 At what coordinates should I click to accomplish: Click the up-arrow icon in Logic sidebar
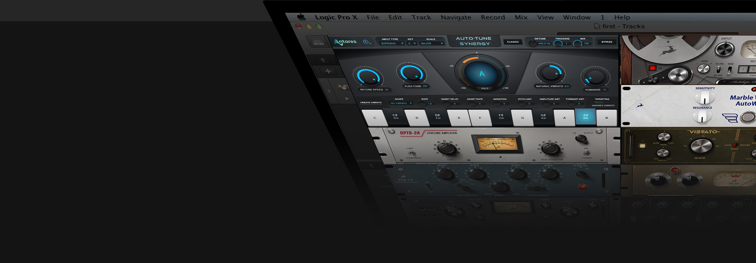(x=322, y=60)
